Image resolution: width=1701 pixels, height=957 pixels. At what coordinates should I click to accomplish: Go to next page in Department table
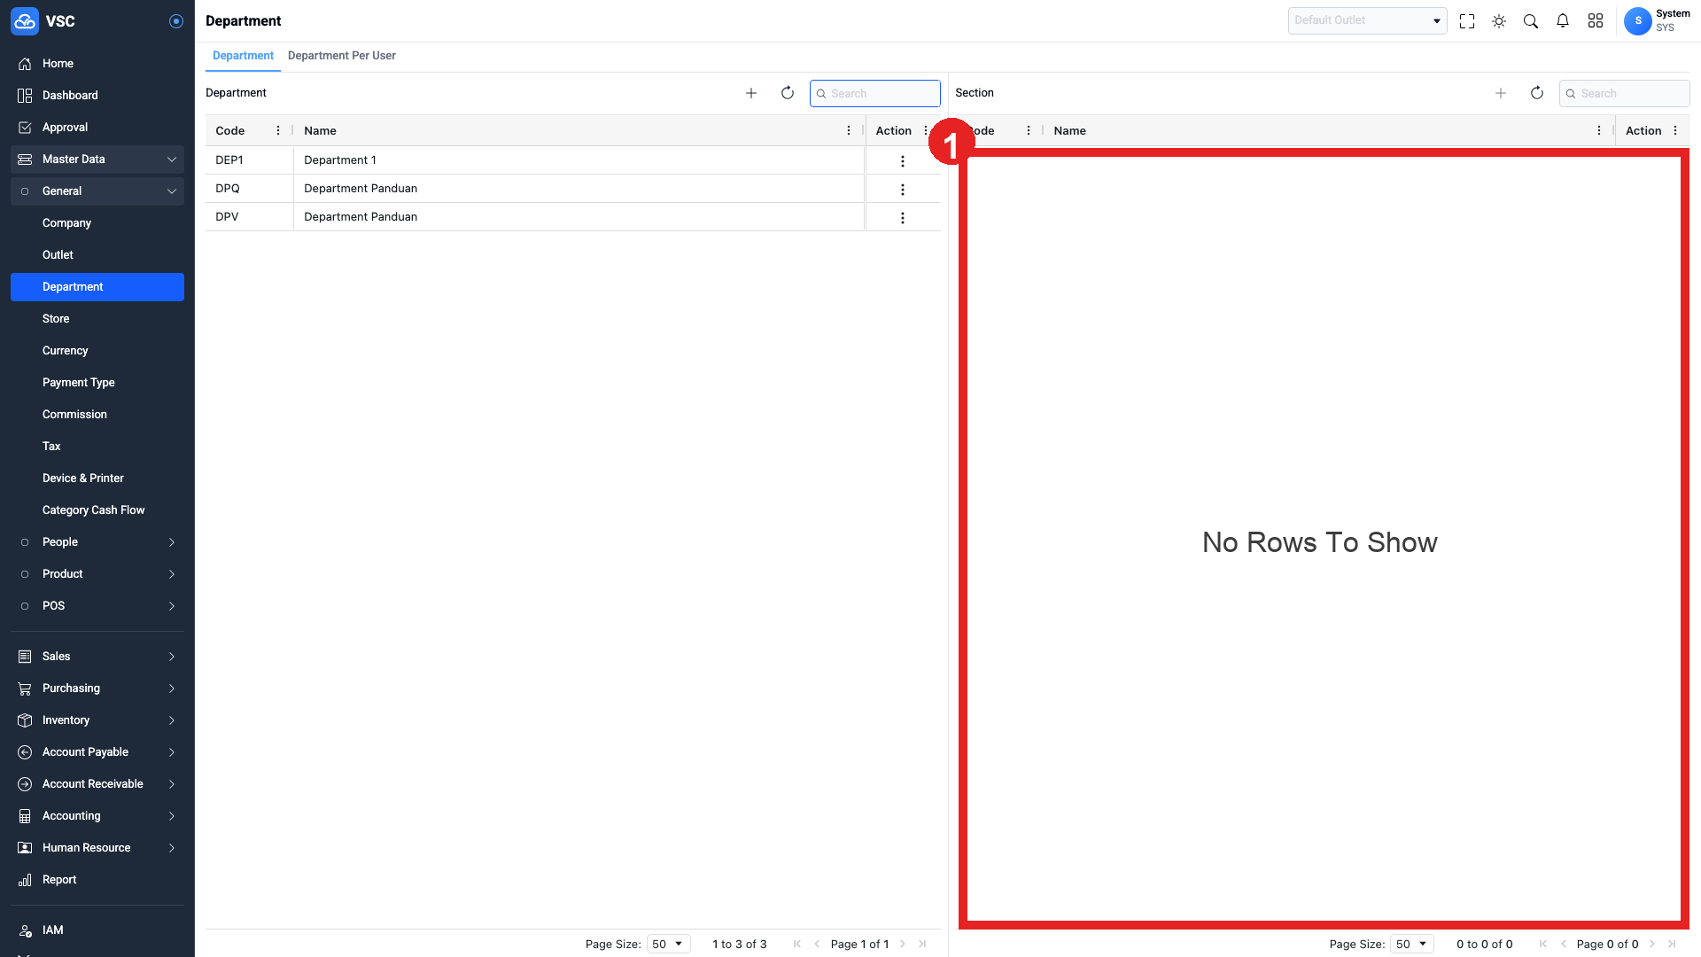pos(903,945)
